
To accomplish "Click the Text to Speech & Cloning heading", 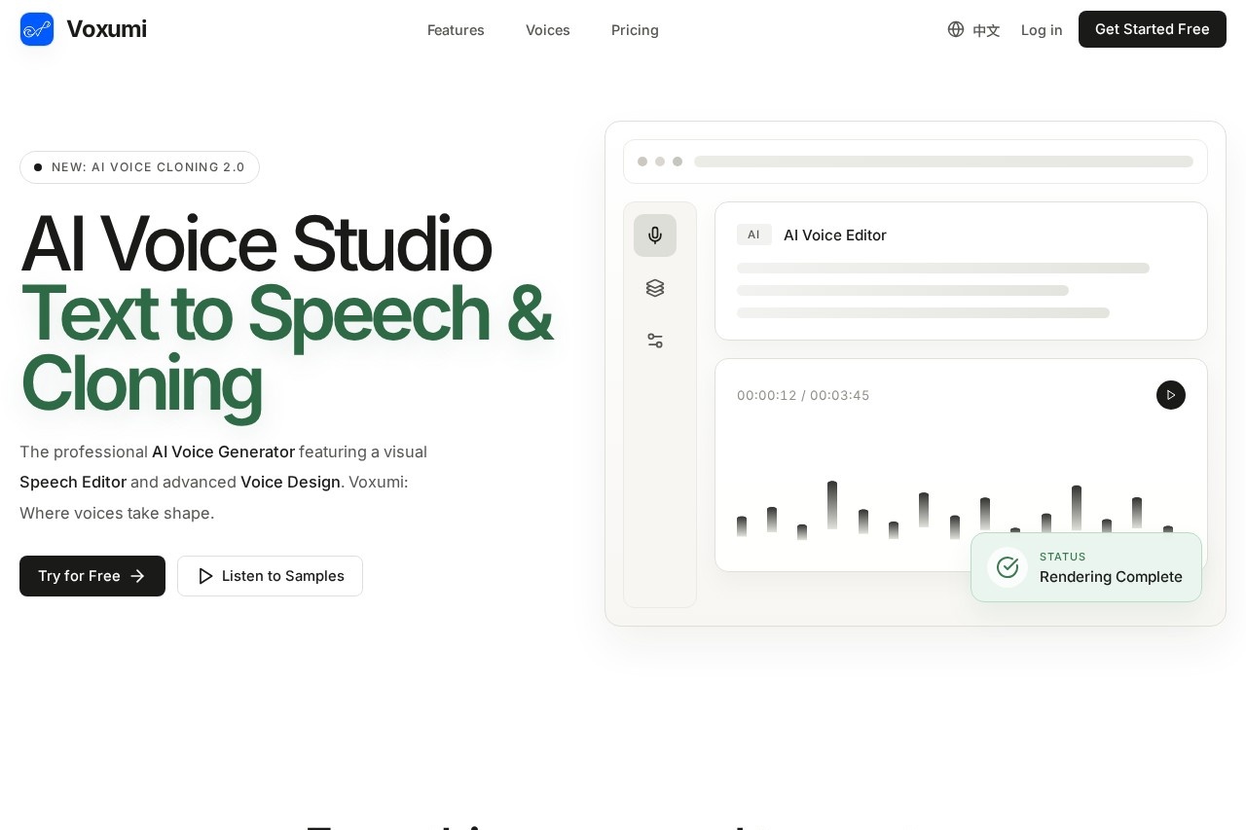I will 286,348.
